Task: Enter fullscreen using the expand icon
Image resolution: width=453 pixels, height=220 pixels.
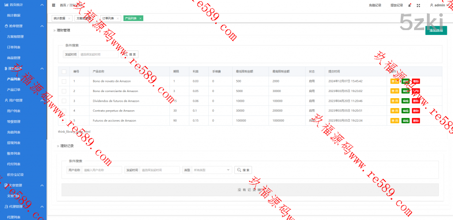Action: (418, 5)
